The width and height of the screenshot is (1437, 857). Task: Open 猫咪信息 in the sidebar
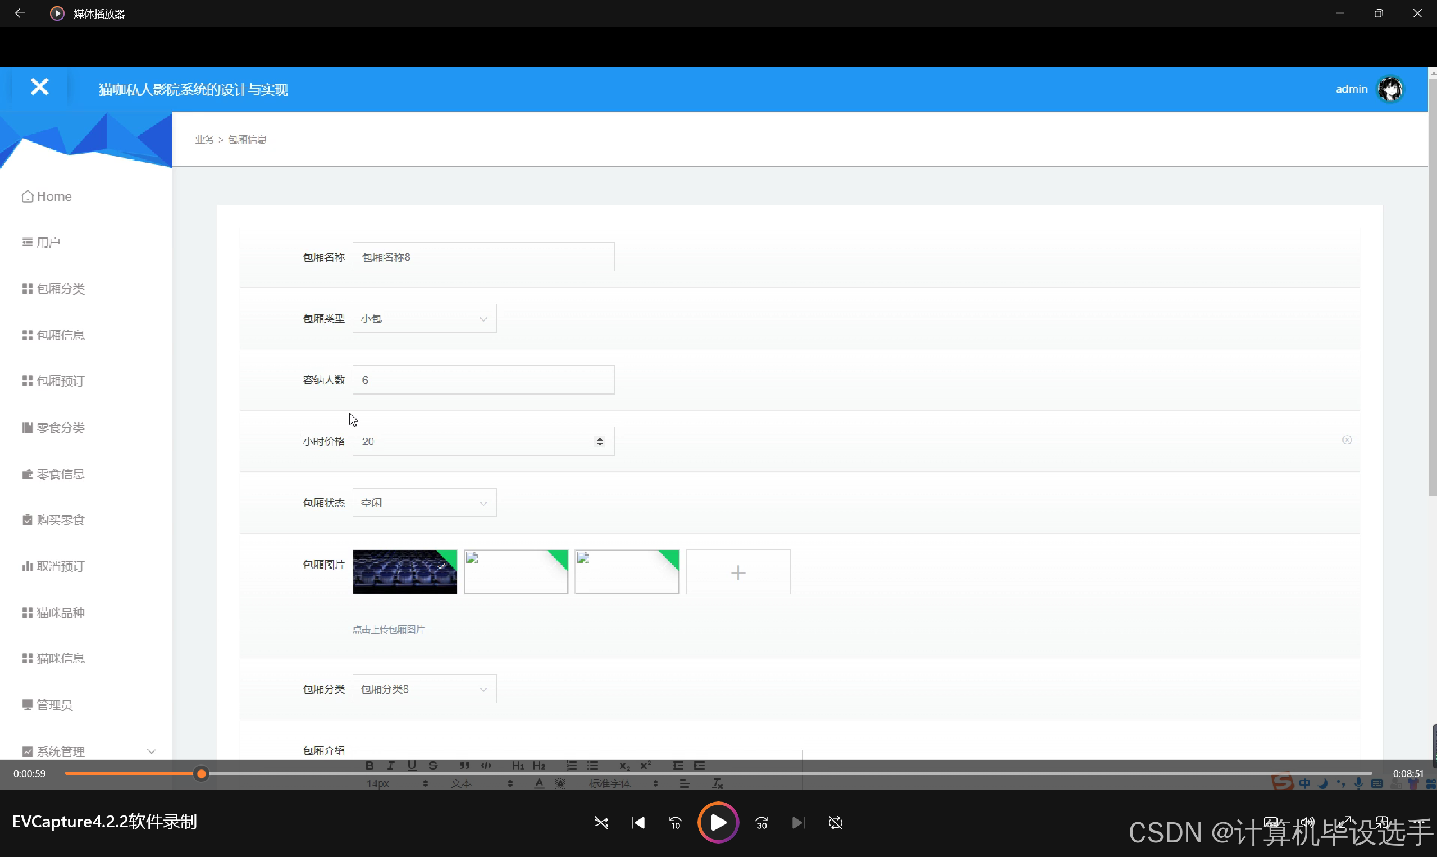(x=54, y=658)
